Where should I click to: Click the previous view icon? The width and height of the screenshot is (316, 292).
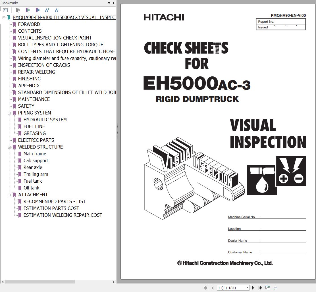click(x=268, y=288)
